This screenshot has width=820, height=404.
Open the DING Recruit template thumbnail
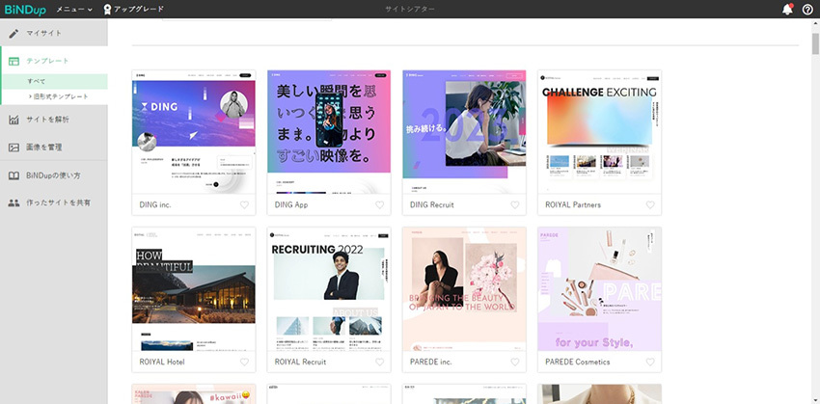464,132
